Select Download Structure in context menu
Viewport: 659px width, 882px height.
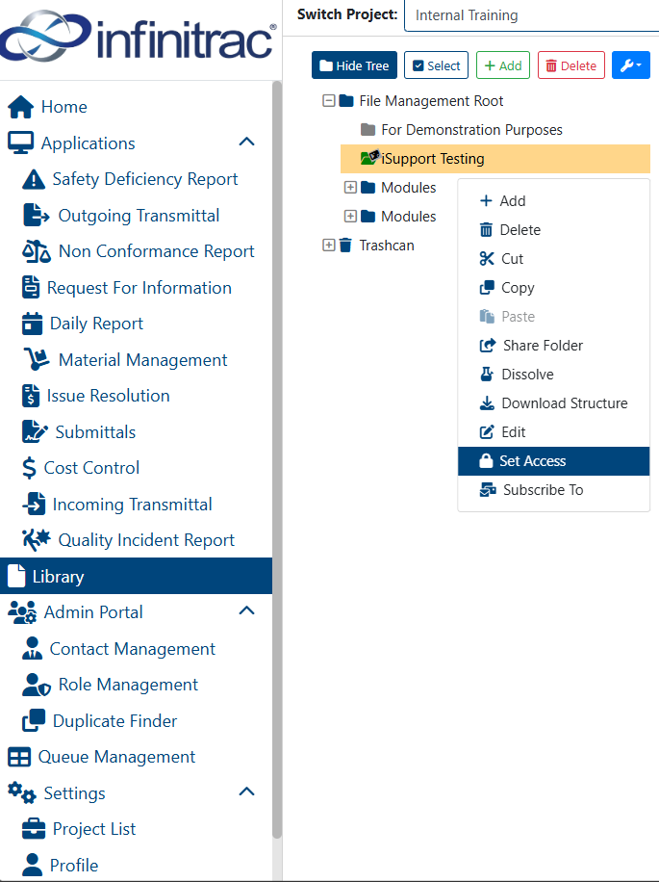point(553,403)
